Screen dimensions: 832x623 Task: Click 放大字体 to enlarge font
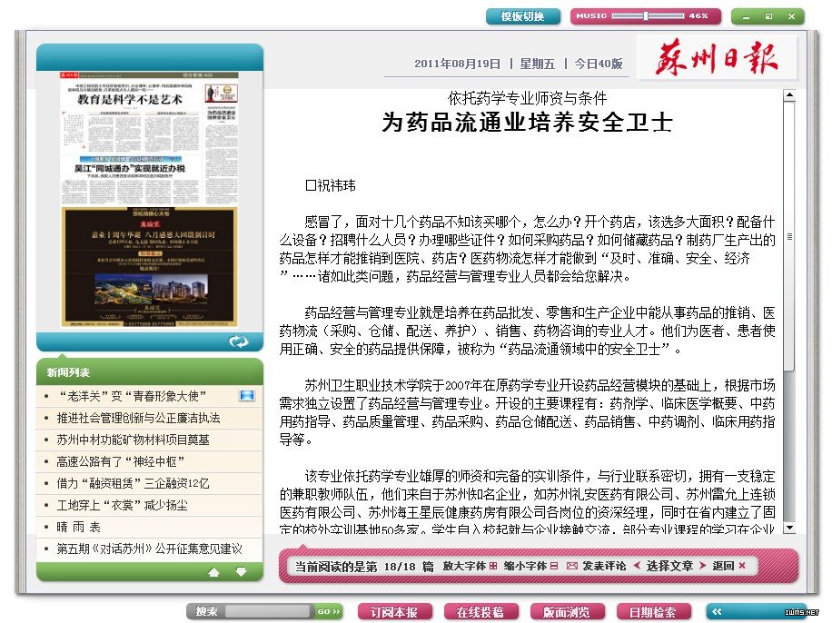tap(470, 566)
